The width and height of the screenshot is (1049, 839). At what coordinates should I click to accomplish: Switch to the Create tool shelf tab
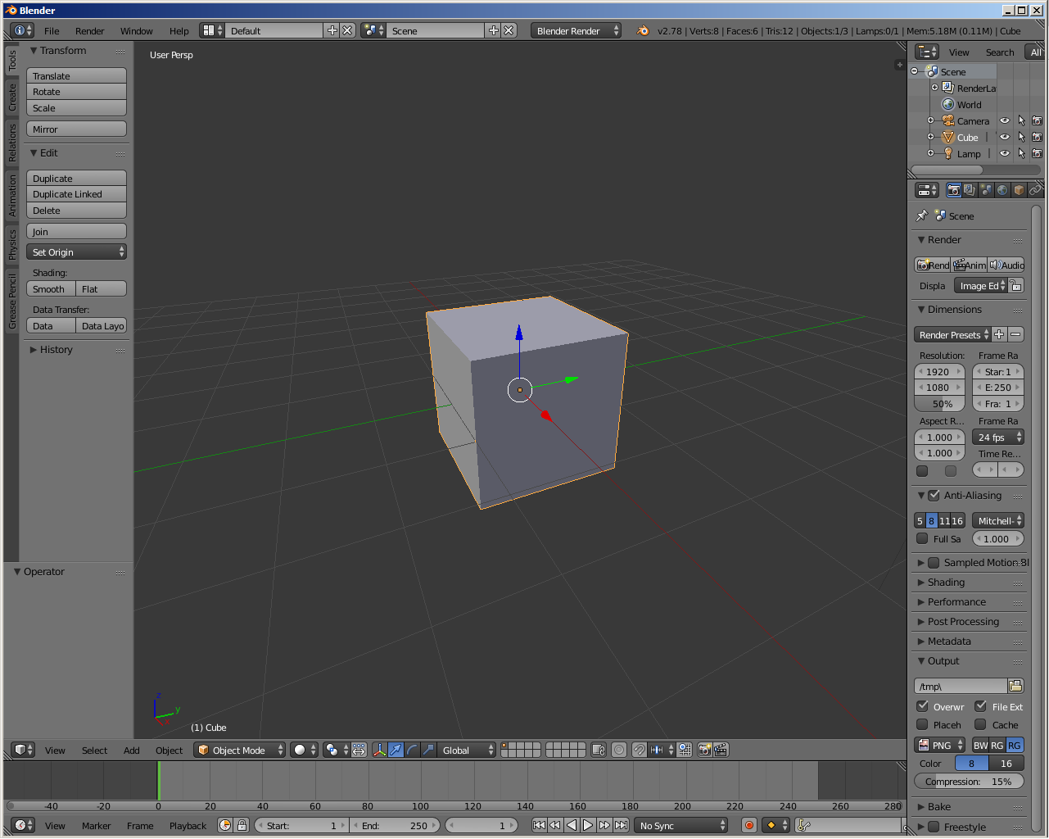click(x=11, y=97)
